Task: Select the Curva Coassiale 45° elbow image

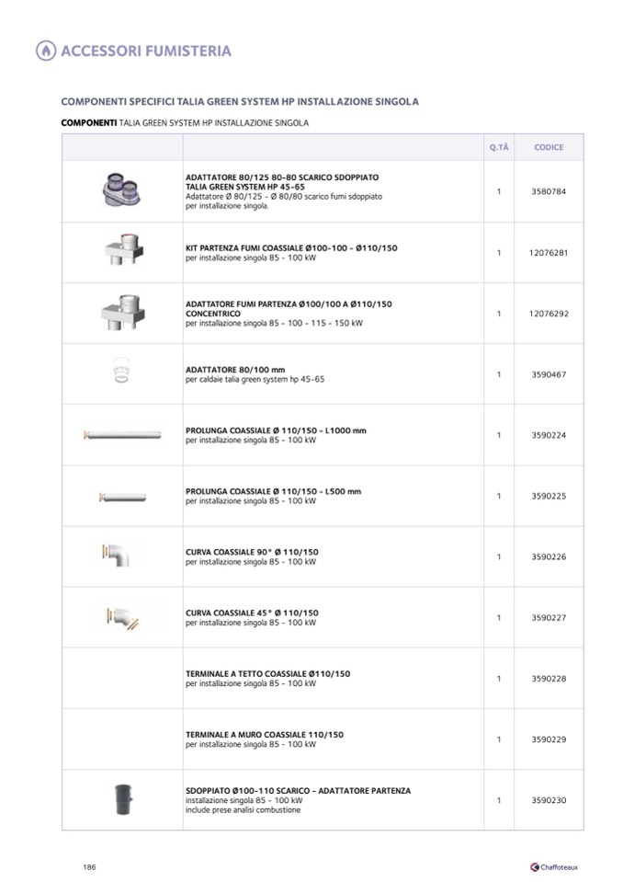Action: pyautogui.click(x=121, y=618)
